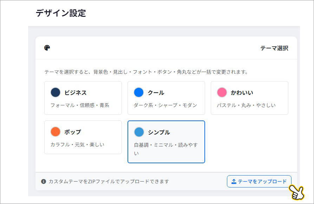Click the blue クール color circle
Image resolution: width=314 pixels, height=204 pixels.
pos(139,93)
